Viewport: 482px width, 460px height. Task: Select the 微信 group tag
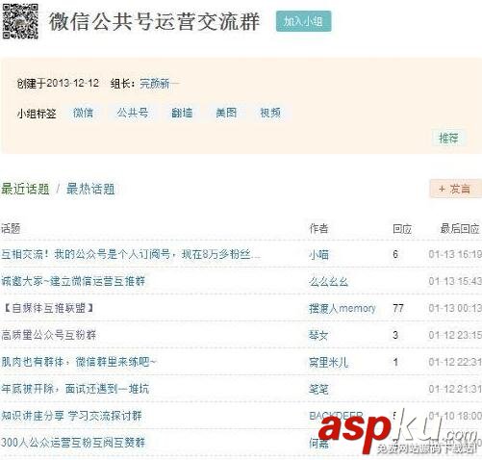[83, 113]
